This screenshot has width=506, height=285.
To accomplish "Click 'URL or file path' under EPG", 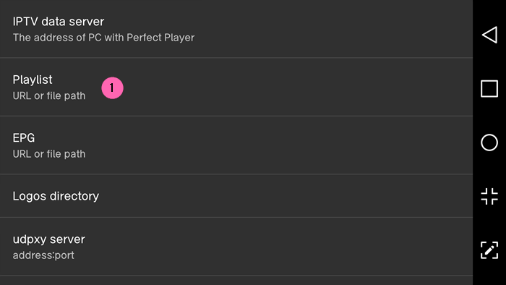I will point(49,154).
